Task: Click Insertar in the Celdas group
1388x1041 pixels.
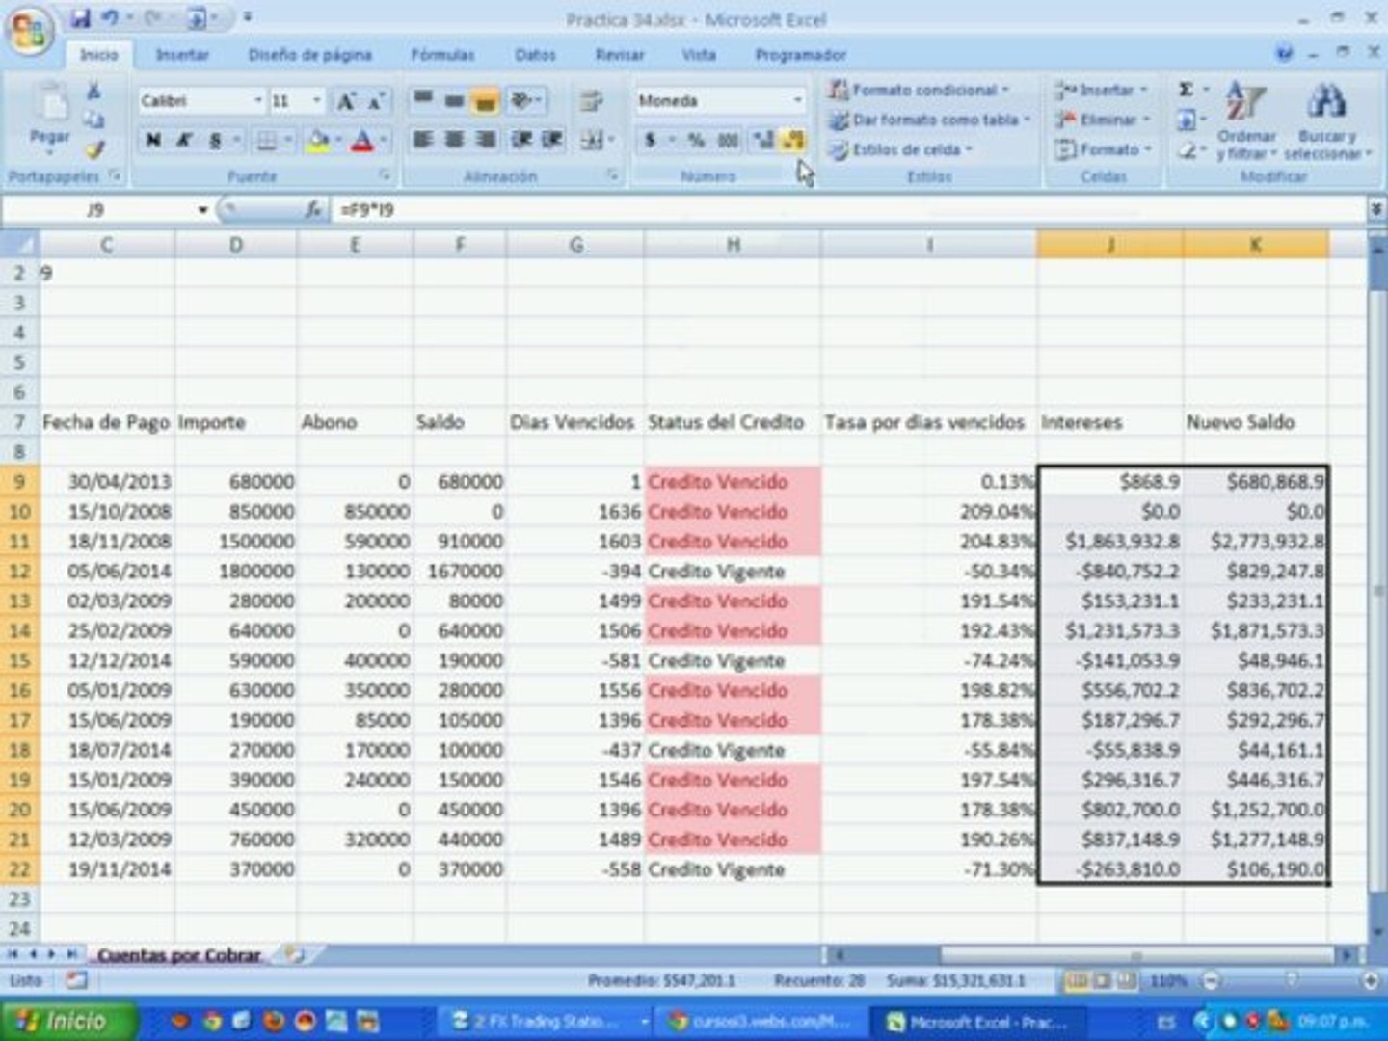Action: pyautogui.click(x=1103, y=90)
